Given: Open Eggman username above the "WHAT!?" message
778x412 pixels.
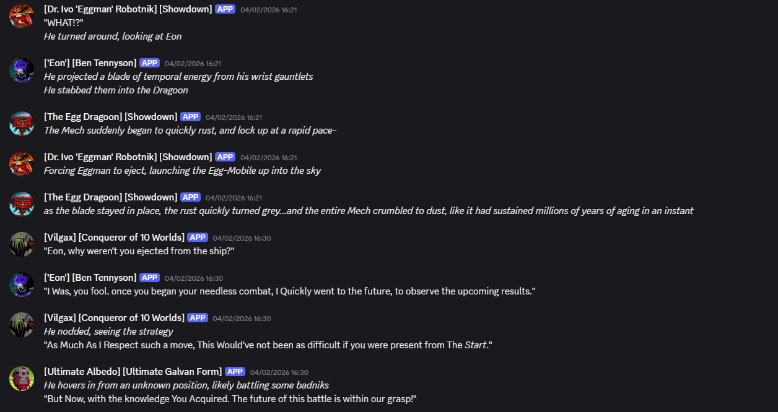Looking at the screenshot, I should coord(128,9).
